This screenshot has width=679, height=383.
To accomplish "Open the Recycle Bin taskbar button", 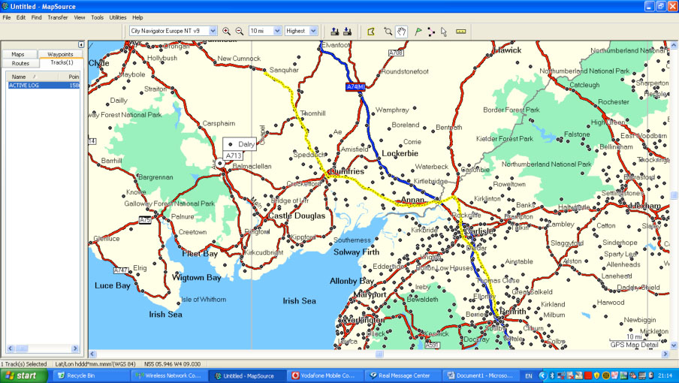I will [x=92, y=375].
